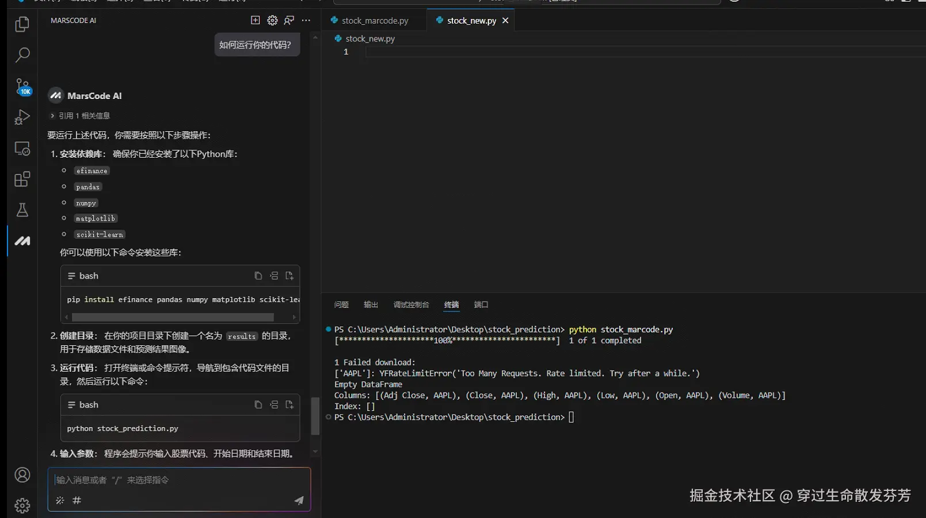926x518 pixels.
Task: Click the python stock_prediction.py command text
Action: point(123,429)
